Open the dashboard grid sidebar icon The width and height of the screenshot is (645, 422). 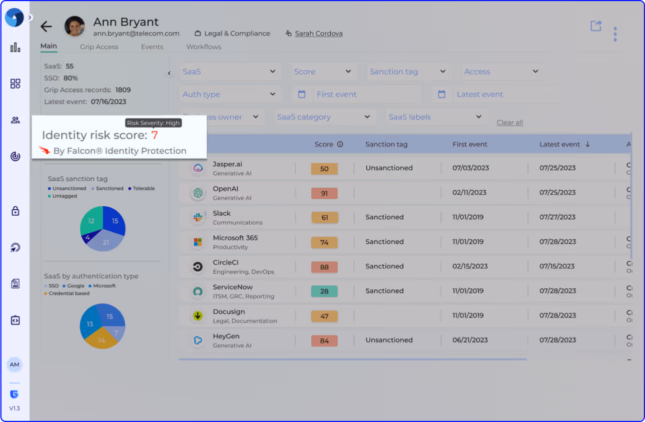coord(15,84)
